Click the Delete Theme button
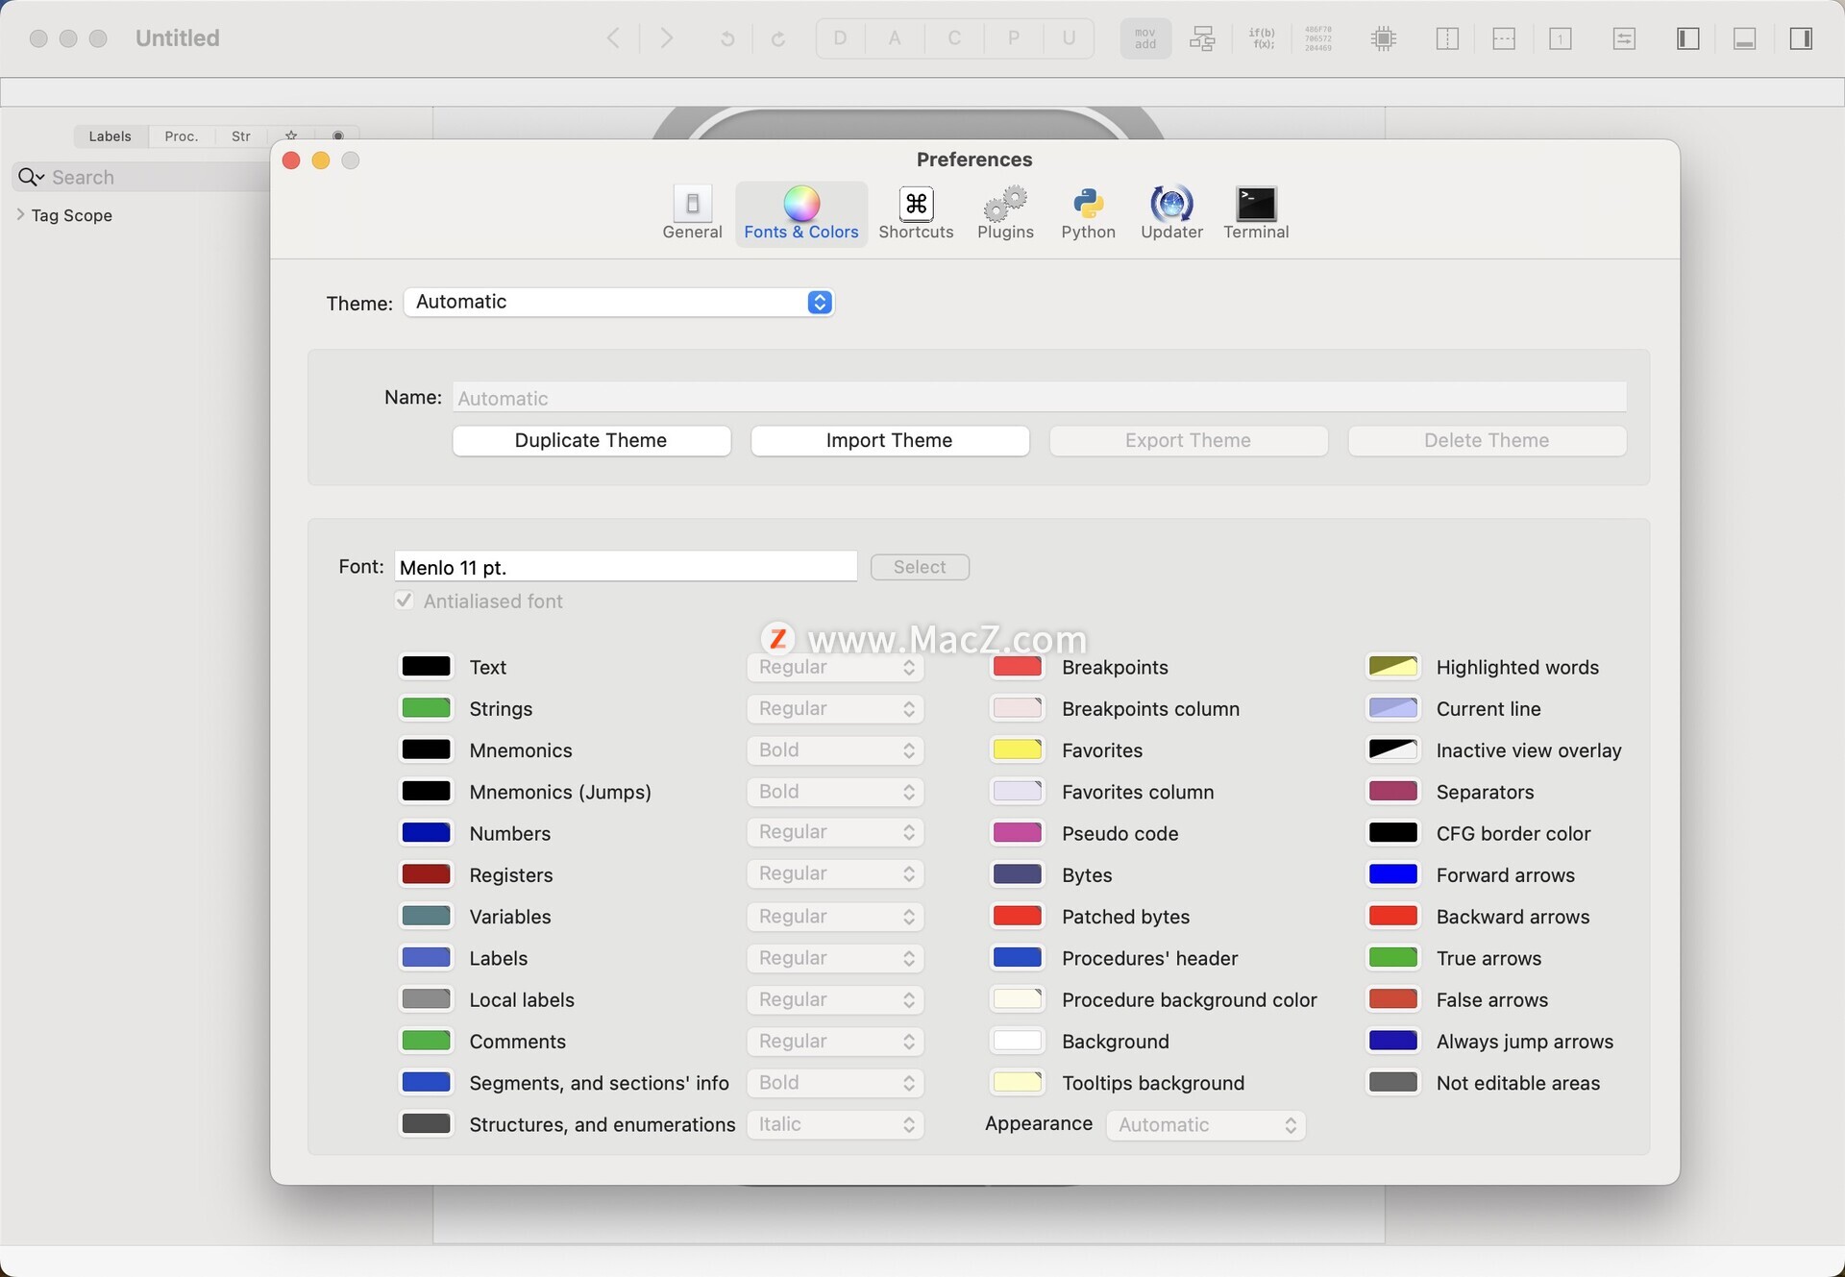Screen dimensions: 1845x1277 click(1487, 440)
